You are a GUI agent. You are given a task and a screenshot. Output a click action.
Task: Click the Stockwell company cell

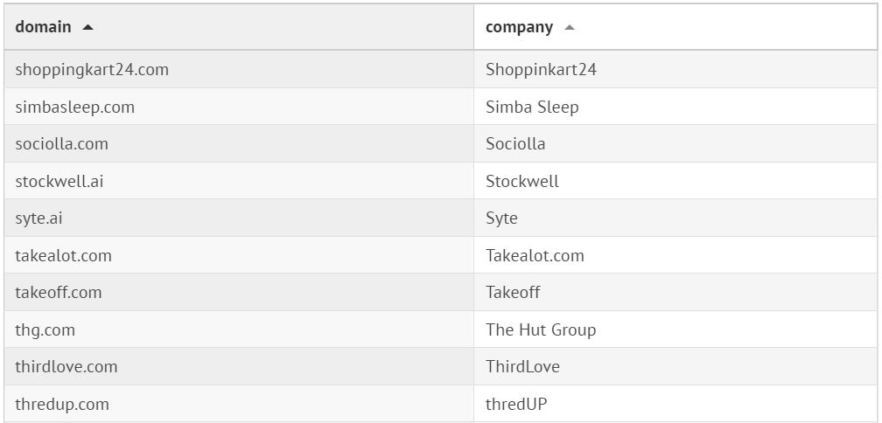pyautogui.click(x=522, y=182)
